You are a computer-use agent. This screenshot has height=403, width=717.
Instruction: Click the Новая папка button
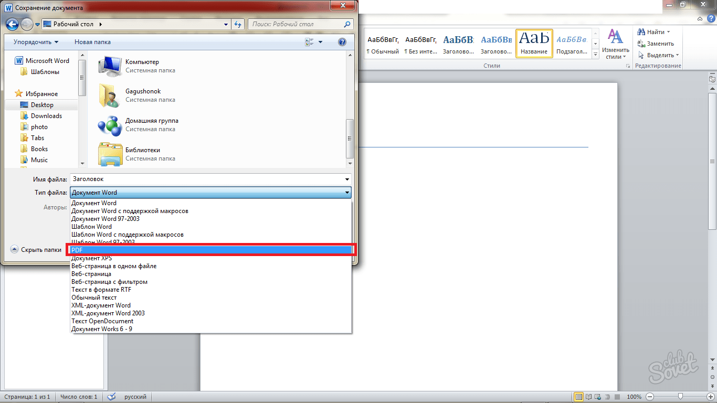click(92, 42)
